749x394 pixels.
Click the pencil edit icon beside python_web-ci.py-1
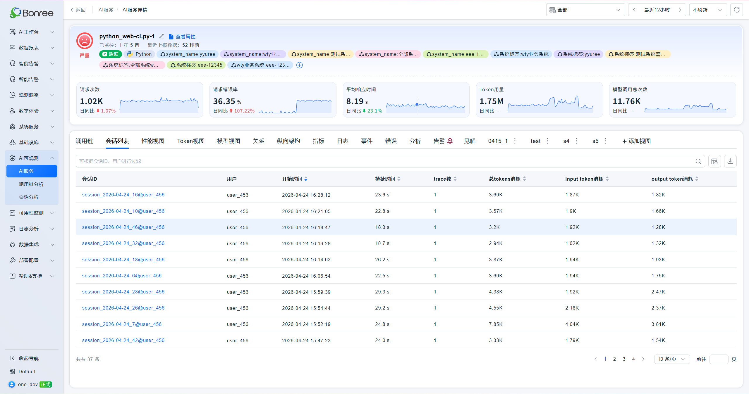[162, 37]
